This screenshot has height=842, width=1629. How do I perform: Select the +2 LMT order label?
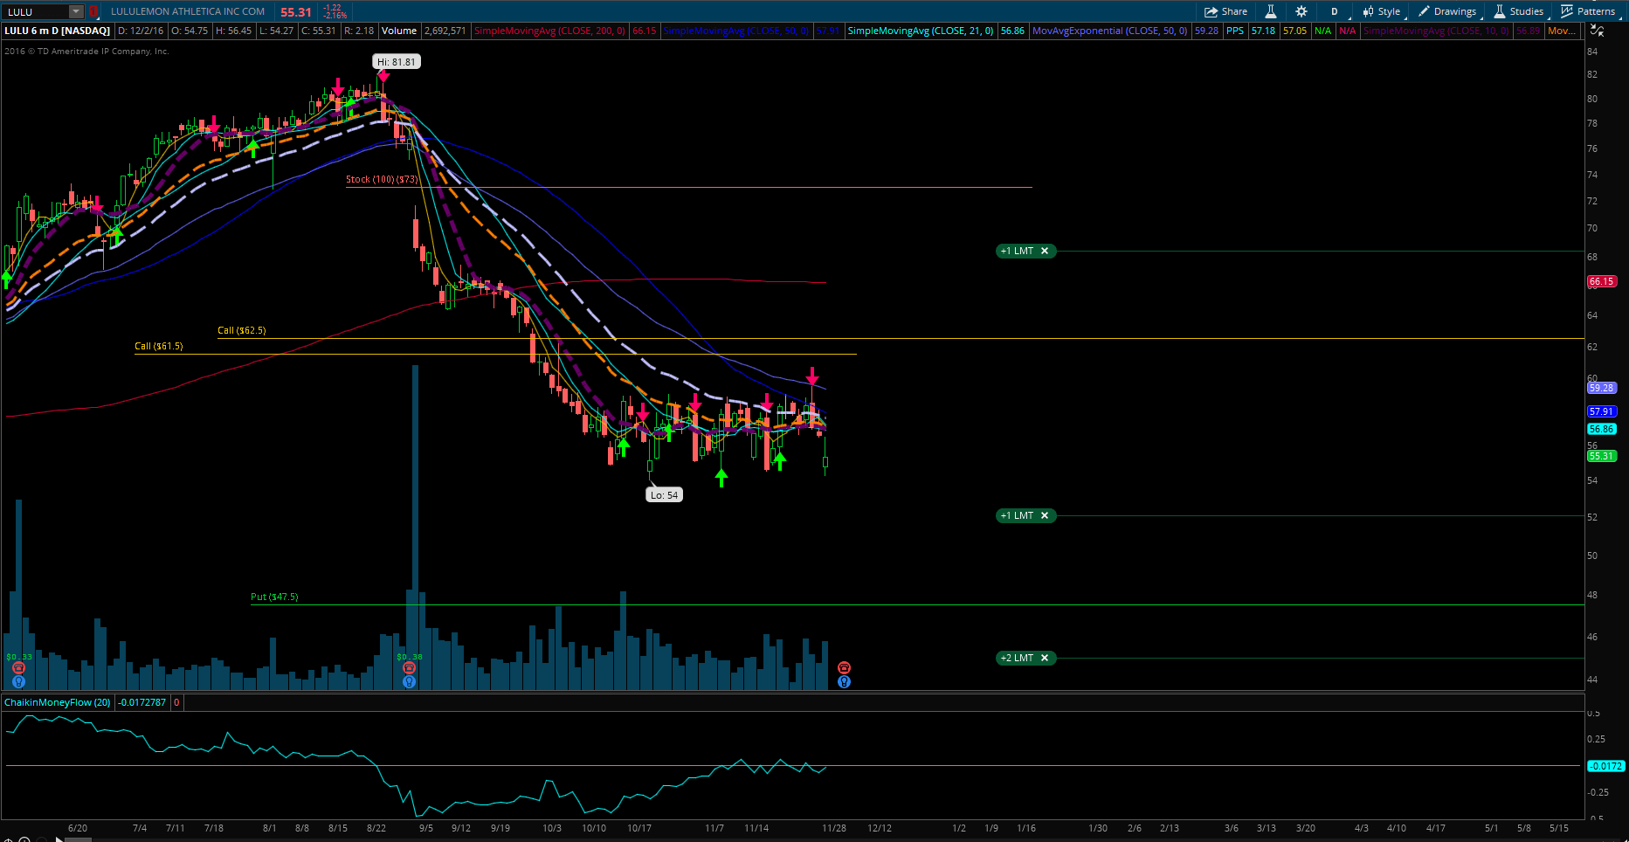tap(1018, 658)
